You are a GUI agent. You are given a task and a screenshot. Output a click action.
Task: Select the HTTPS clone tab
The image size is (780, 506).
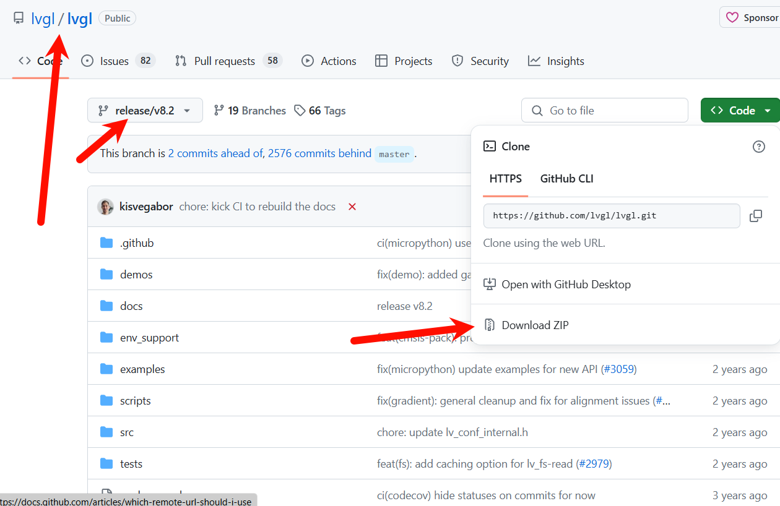(506, 179)
